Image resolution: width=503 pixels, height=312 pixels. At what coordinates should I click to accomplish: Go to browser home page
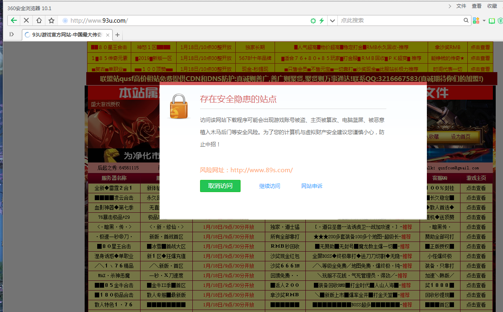tap(38, 20)
